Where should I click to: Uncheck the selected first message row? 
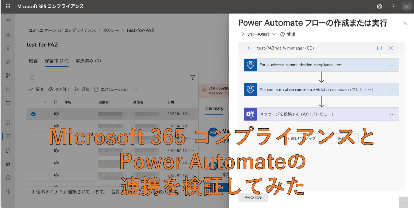pos(33,114)
